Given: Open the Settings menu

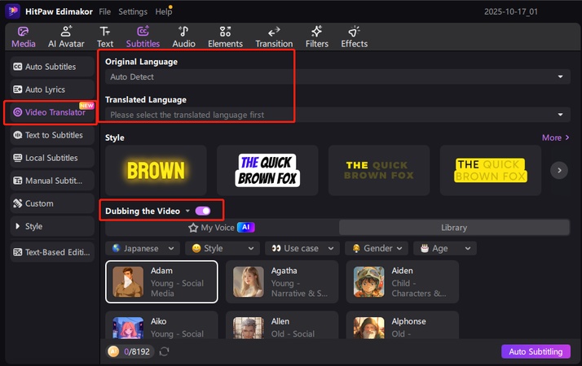Looking at the screenshot, I should (133, 12).
